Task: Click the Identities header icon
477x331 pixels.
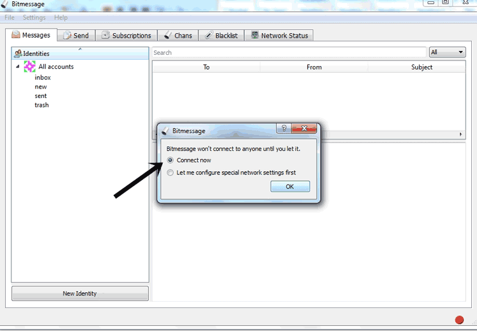Action: (18, 53)
